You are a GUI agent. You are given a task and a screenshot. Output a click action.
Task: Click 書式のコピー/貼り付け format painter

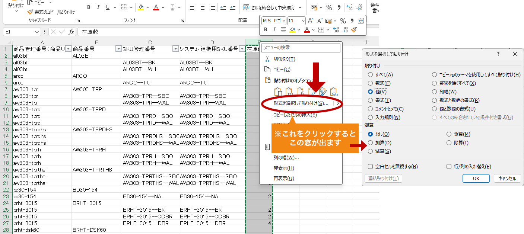pos(51,12)
